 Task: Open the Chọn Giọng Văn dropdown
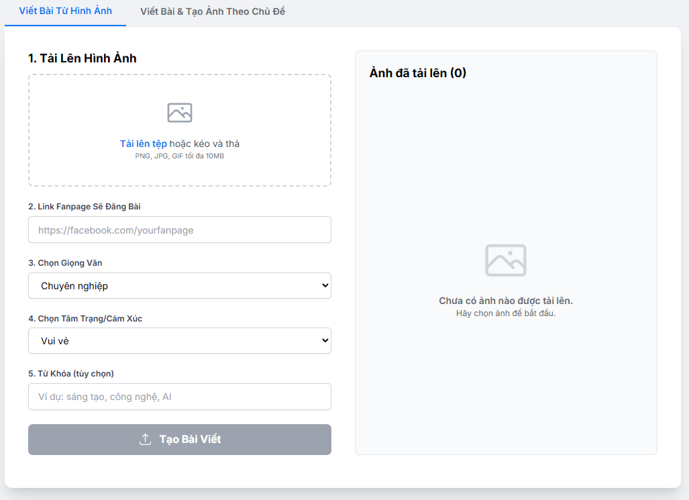point(180,286)
